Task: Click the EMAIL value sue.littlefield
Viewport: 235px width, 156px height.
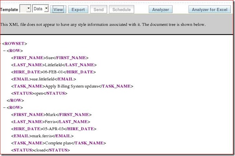Action: click(43, 79)
